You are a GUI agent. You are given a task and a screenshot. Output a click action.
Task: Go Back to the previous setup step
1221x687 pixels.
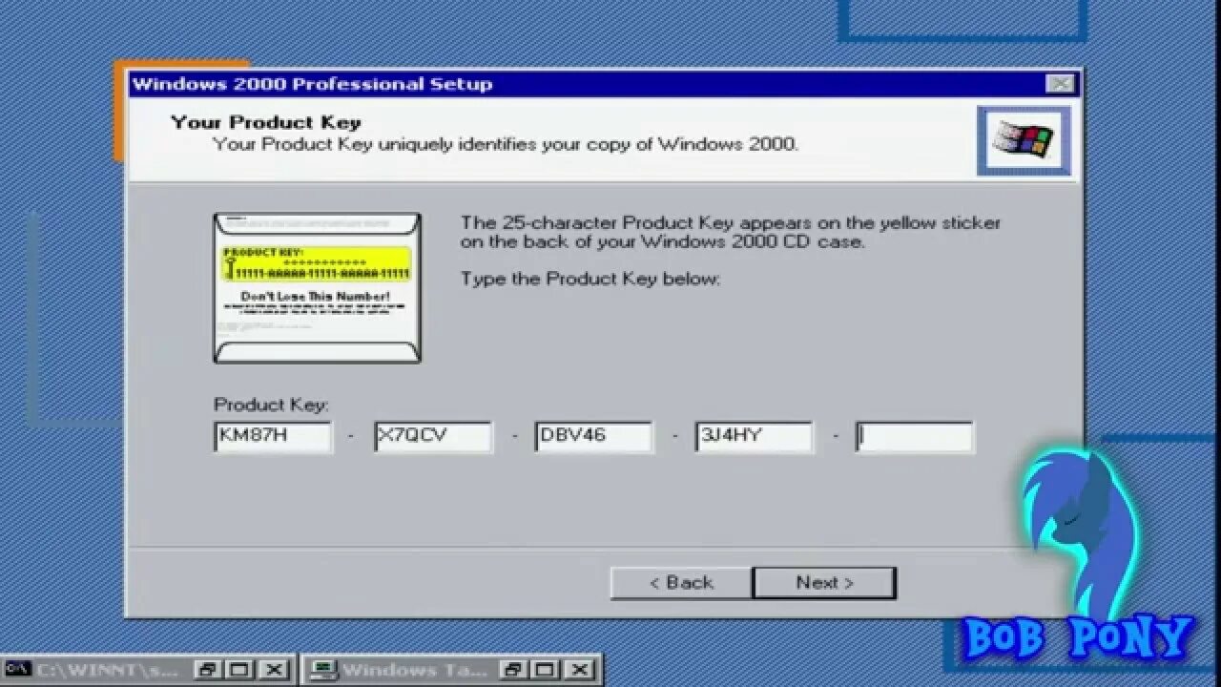click(681, 583)
